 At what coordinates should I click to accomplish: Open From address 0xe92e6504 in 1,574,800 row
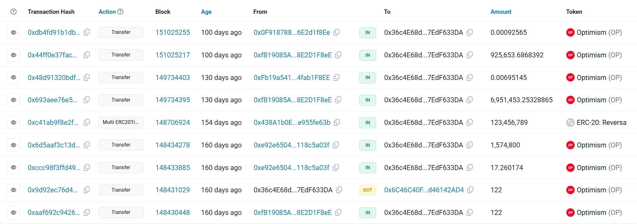point(292,145)
